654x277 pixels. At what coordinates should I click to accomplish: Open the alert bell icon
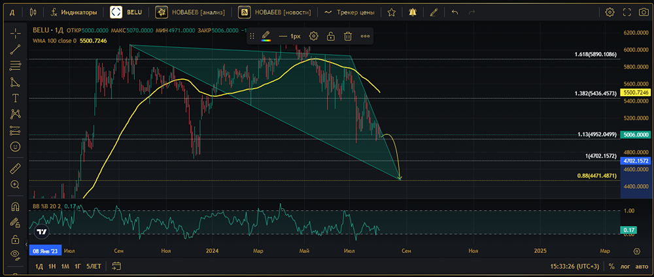click(x=412, y=12)
